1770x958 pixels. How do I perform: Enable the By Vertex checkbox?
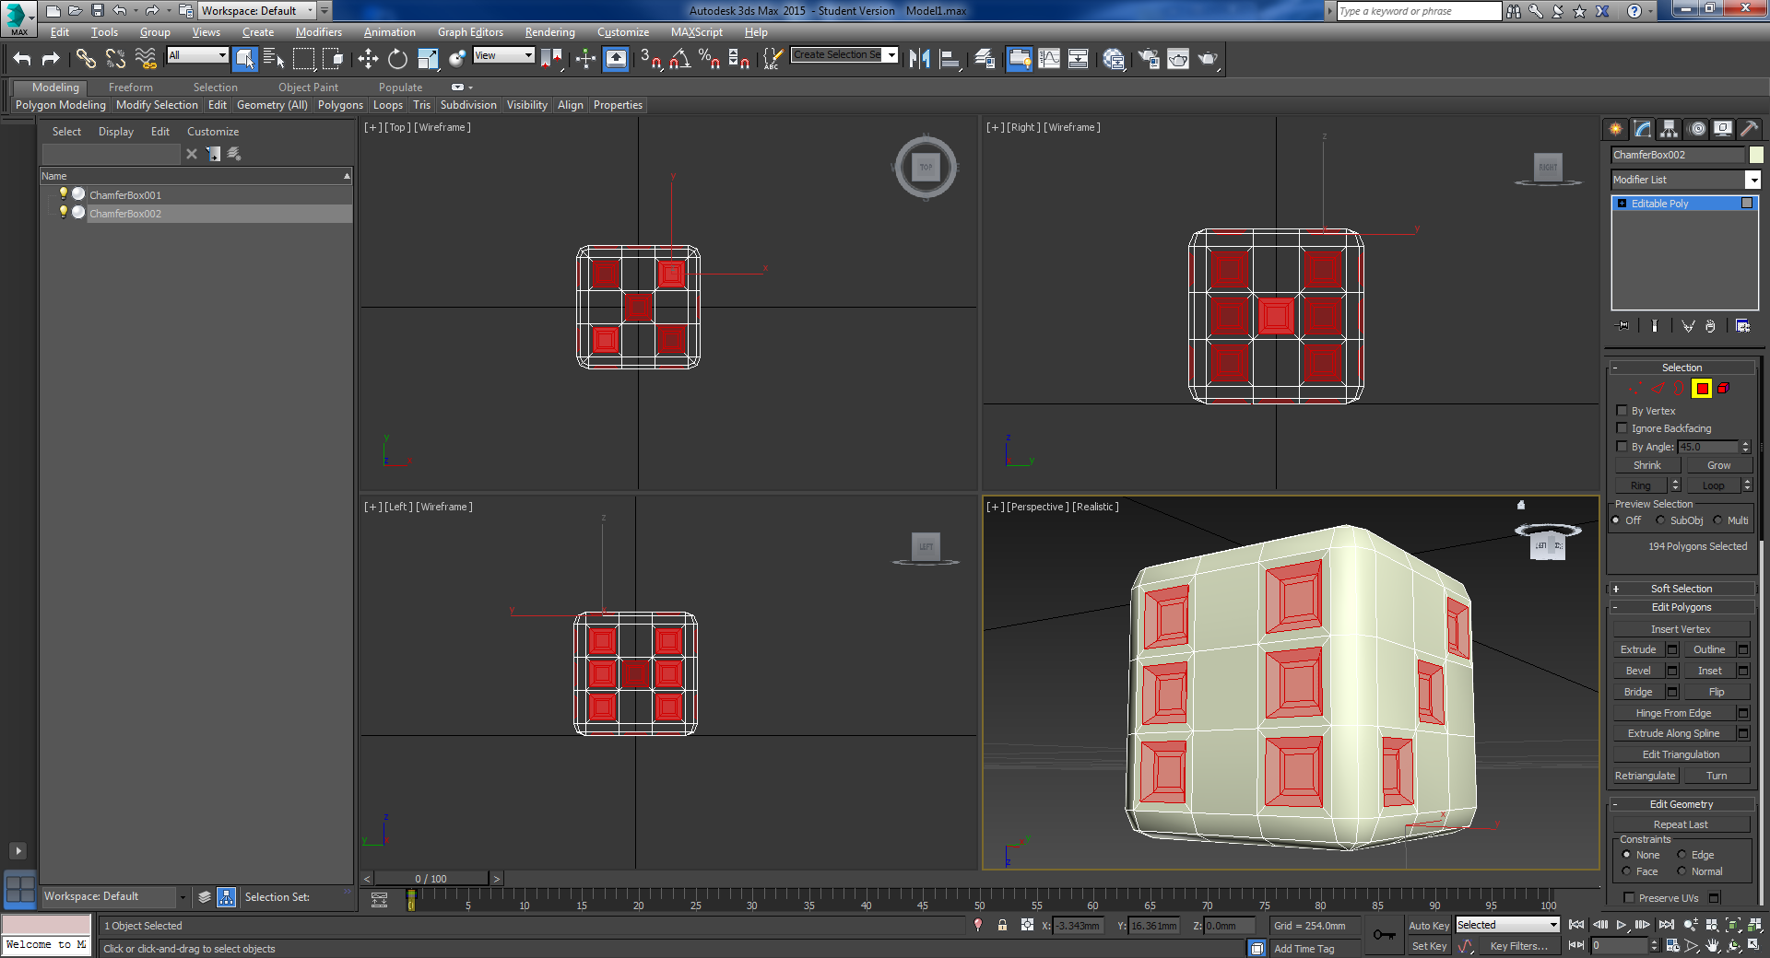pyautogui.click(x=1622, y=411)
